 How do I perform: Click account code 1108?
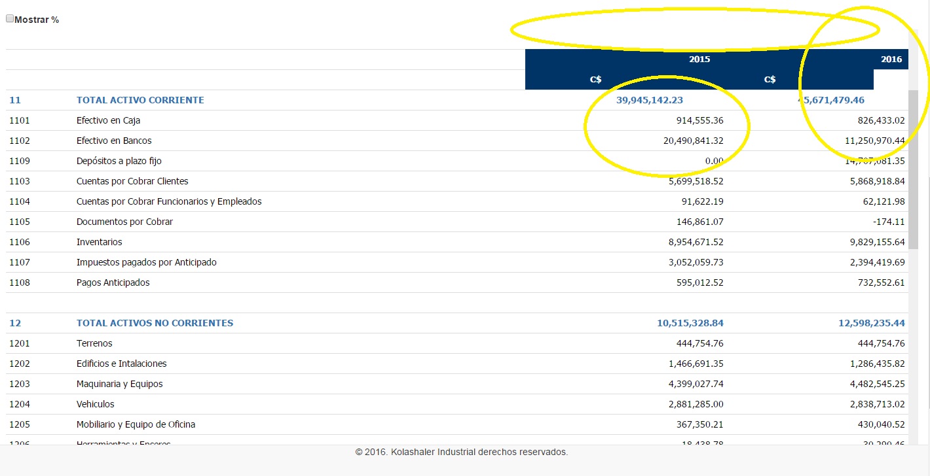pyautogui.click(x=20, y=282)
